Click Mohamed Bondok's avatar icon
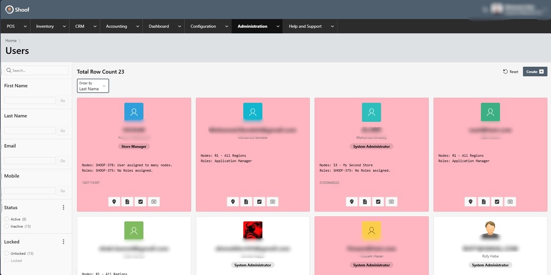 [x=253, y=112]
